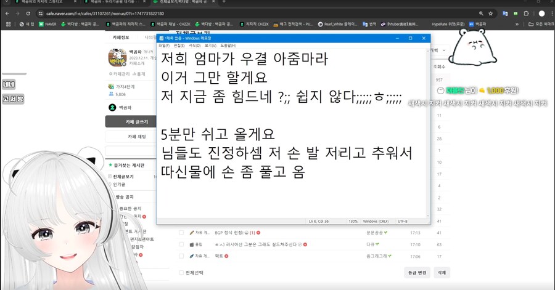Image resolution: width=555 pixels, height=290 pixels.
Task: Open the 보기(V) menu in Notepad
Action: tap(210, 46)
